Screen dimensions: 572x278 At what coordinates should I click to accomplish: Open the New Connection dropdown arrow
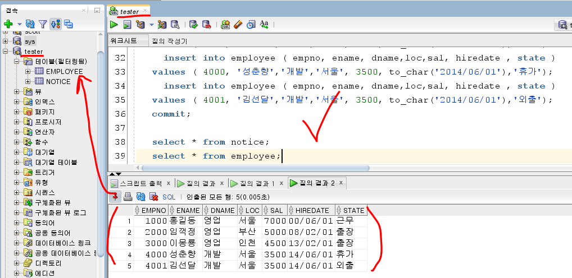click(x=19, y=24)
